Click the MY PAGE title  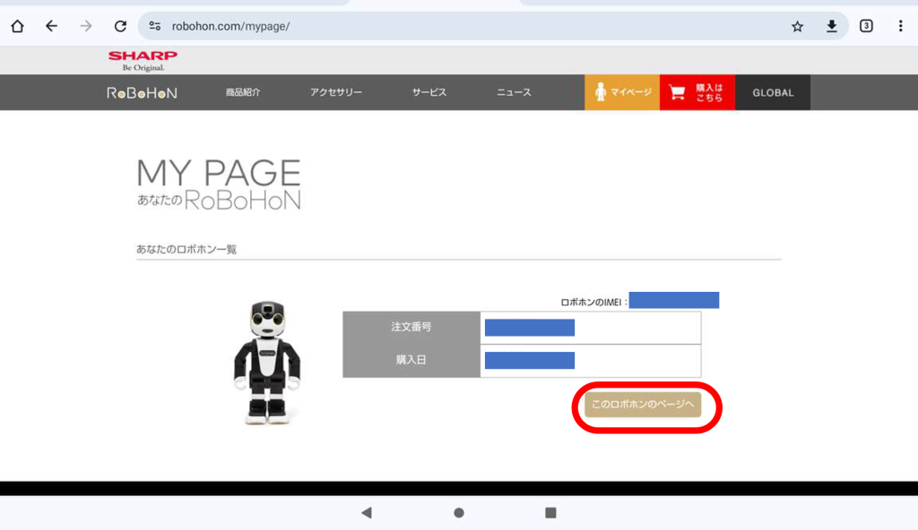(219, 173)
